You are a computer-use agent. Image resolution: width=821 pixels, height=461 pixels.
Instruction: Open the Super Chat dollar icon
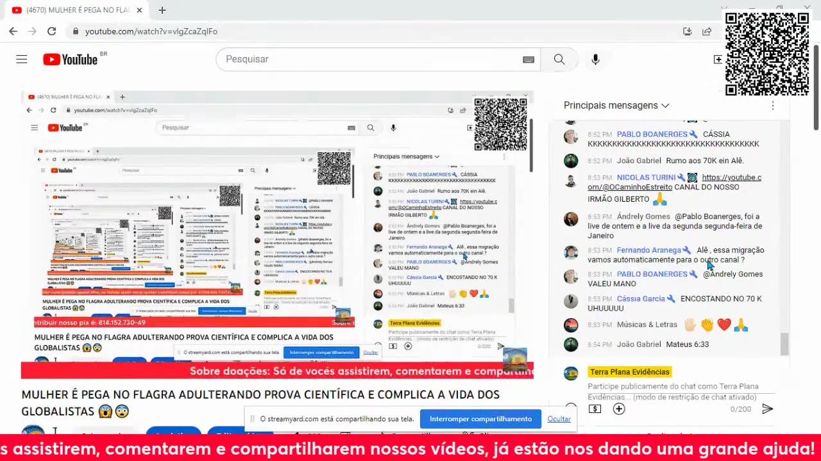(595, 408)
